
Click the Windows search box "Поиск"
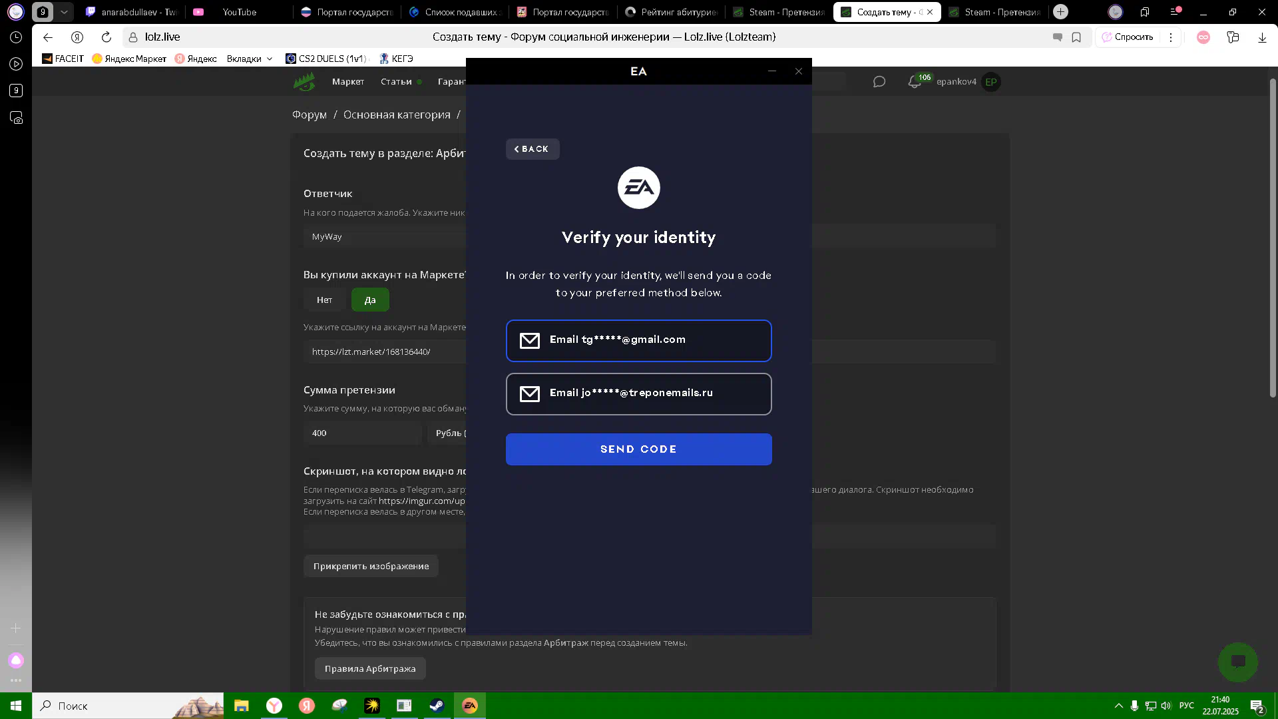click(x=128, y=706)
